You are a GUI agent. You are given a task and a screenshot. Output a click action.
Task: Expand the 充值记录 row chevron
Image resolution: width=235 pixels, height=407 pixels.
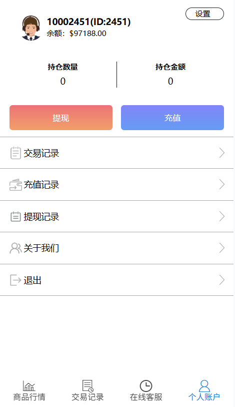click(222, 185)
